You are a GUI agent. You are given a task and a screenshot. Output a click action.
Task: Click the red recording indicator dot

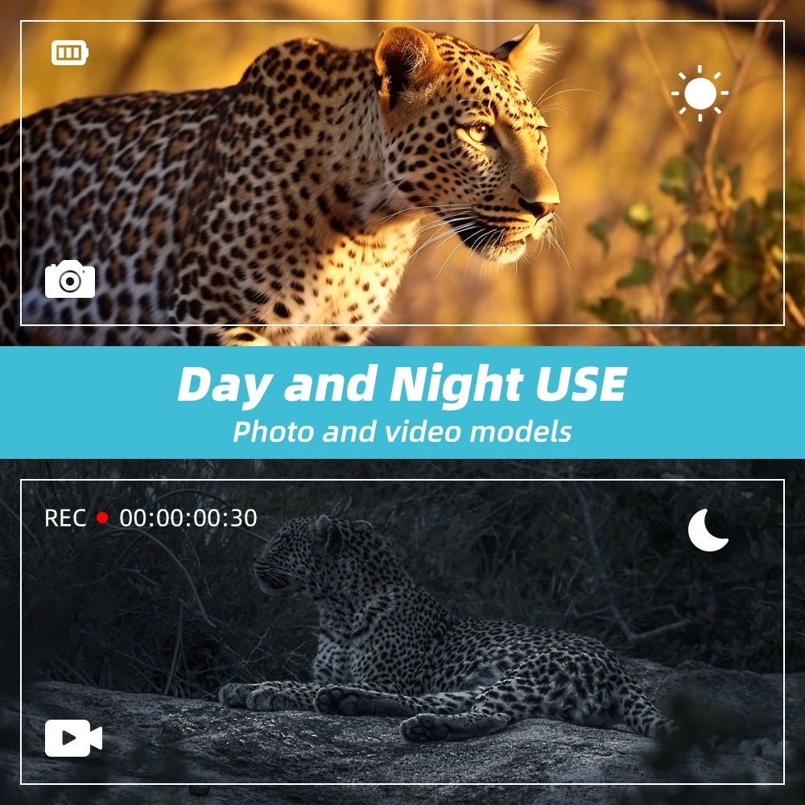click(102, 518)
